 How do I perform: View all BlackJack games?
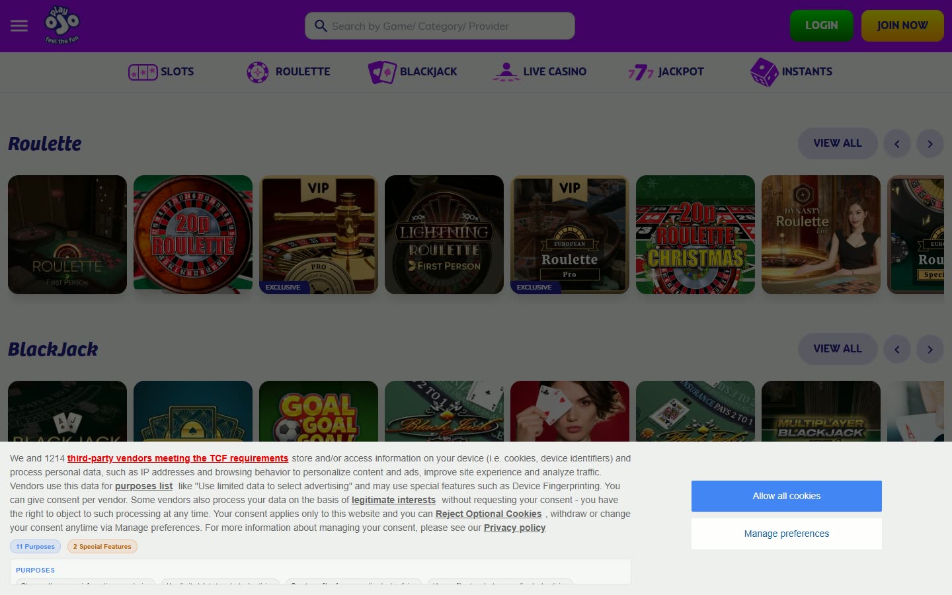point(838,349)
